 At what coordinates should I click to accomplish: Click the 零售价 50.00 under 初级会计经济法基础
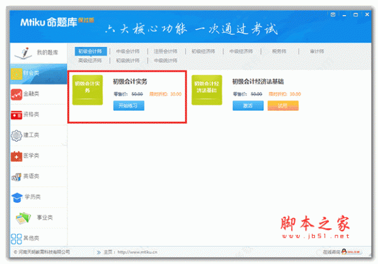pyautogui.click(x=248, y=94)
